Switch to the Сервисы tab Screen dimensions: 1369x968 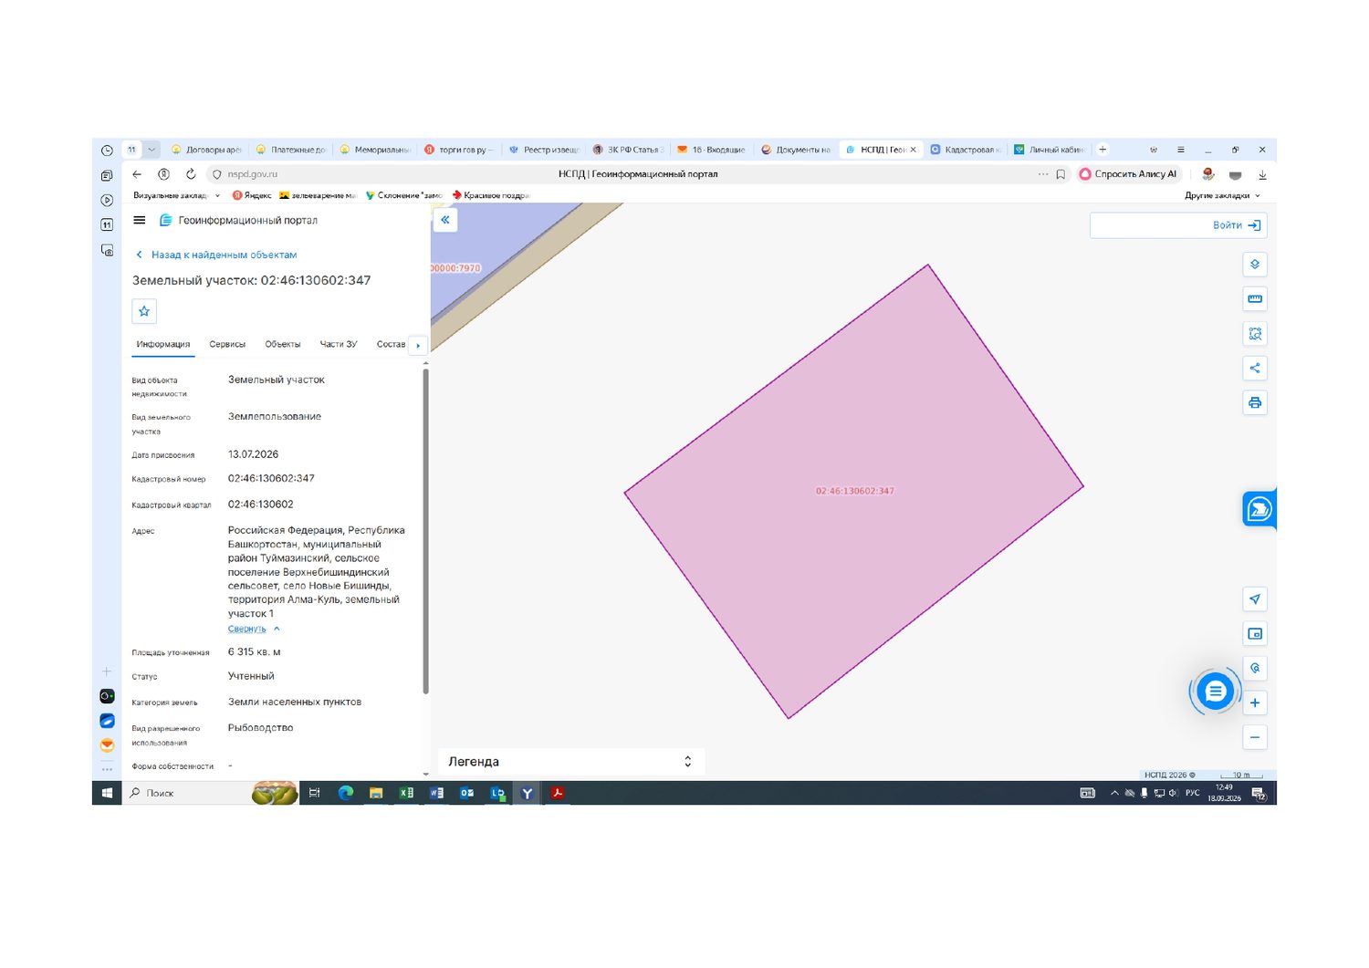click(x=227, y=345)
